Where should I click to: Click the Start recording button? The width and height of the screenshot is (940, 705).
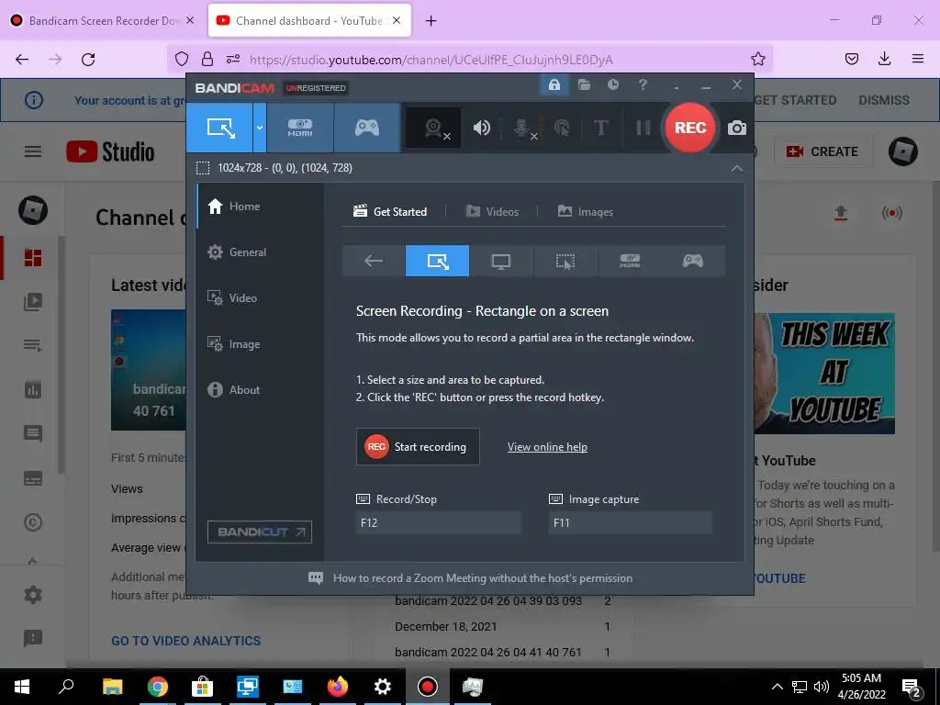tap(418, 447)
